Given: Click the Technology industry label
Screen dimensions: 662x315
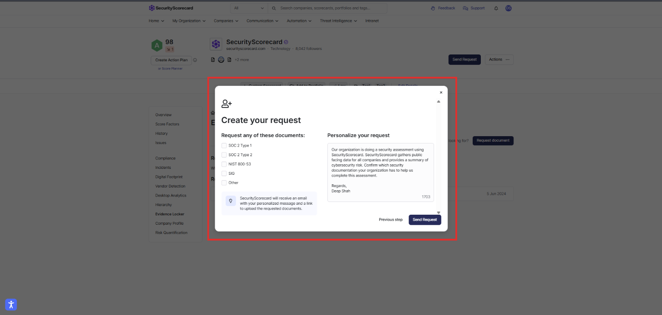Looking at the screenshot, I should [280, 49].
